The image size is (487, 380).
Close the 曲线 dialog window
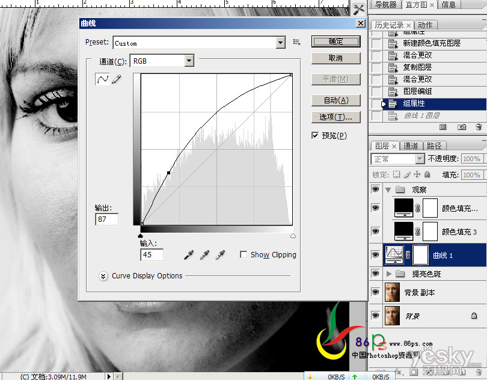pyautogui.click(x=360, y=23)
